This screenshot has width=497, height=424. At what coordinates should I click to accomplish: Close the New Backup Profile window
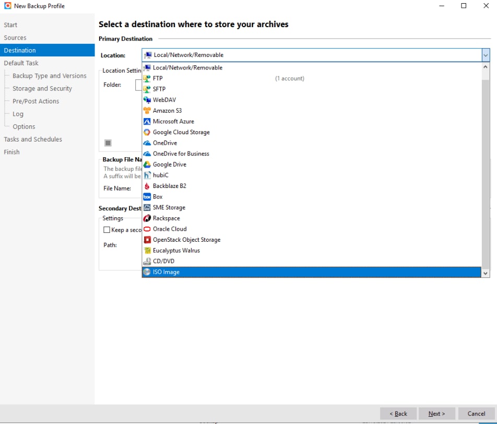click(x=486, y=6)
